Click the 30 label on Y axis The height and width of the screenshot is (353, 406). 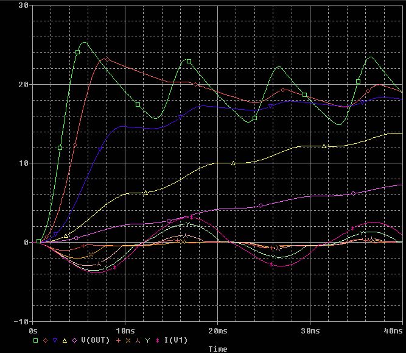[23, 5]
